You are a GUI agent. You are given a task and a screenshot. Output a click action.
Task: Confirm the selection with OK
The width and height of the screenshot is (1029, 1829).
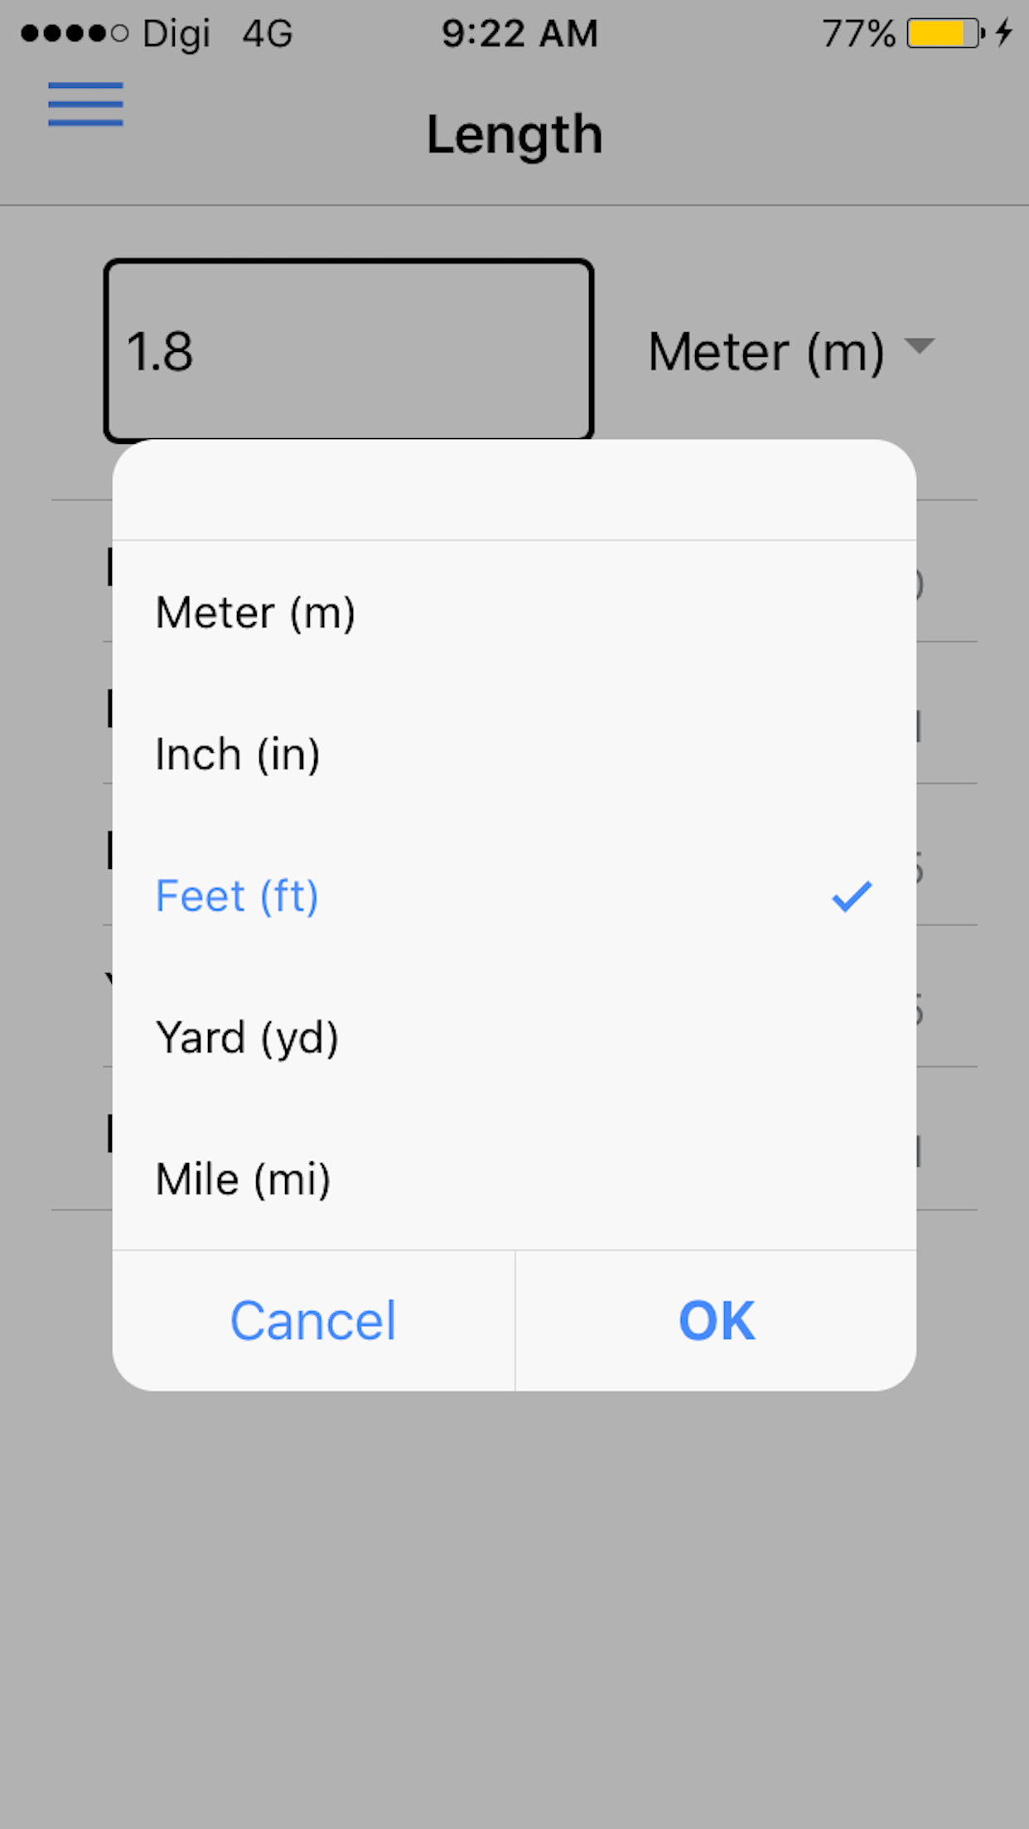(x=716, y=1320)
